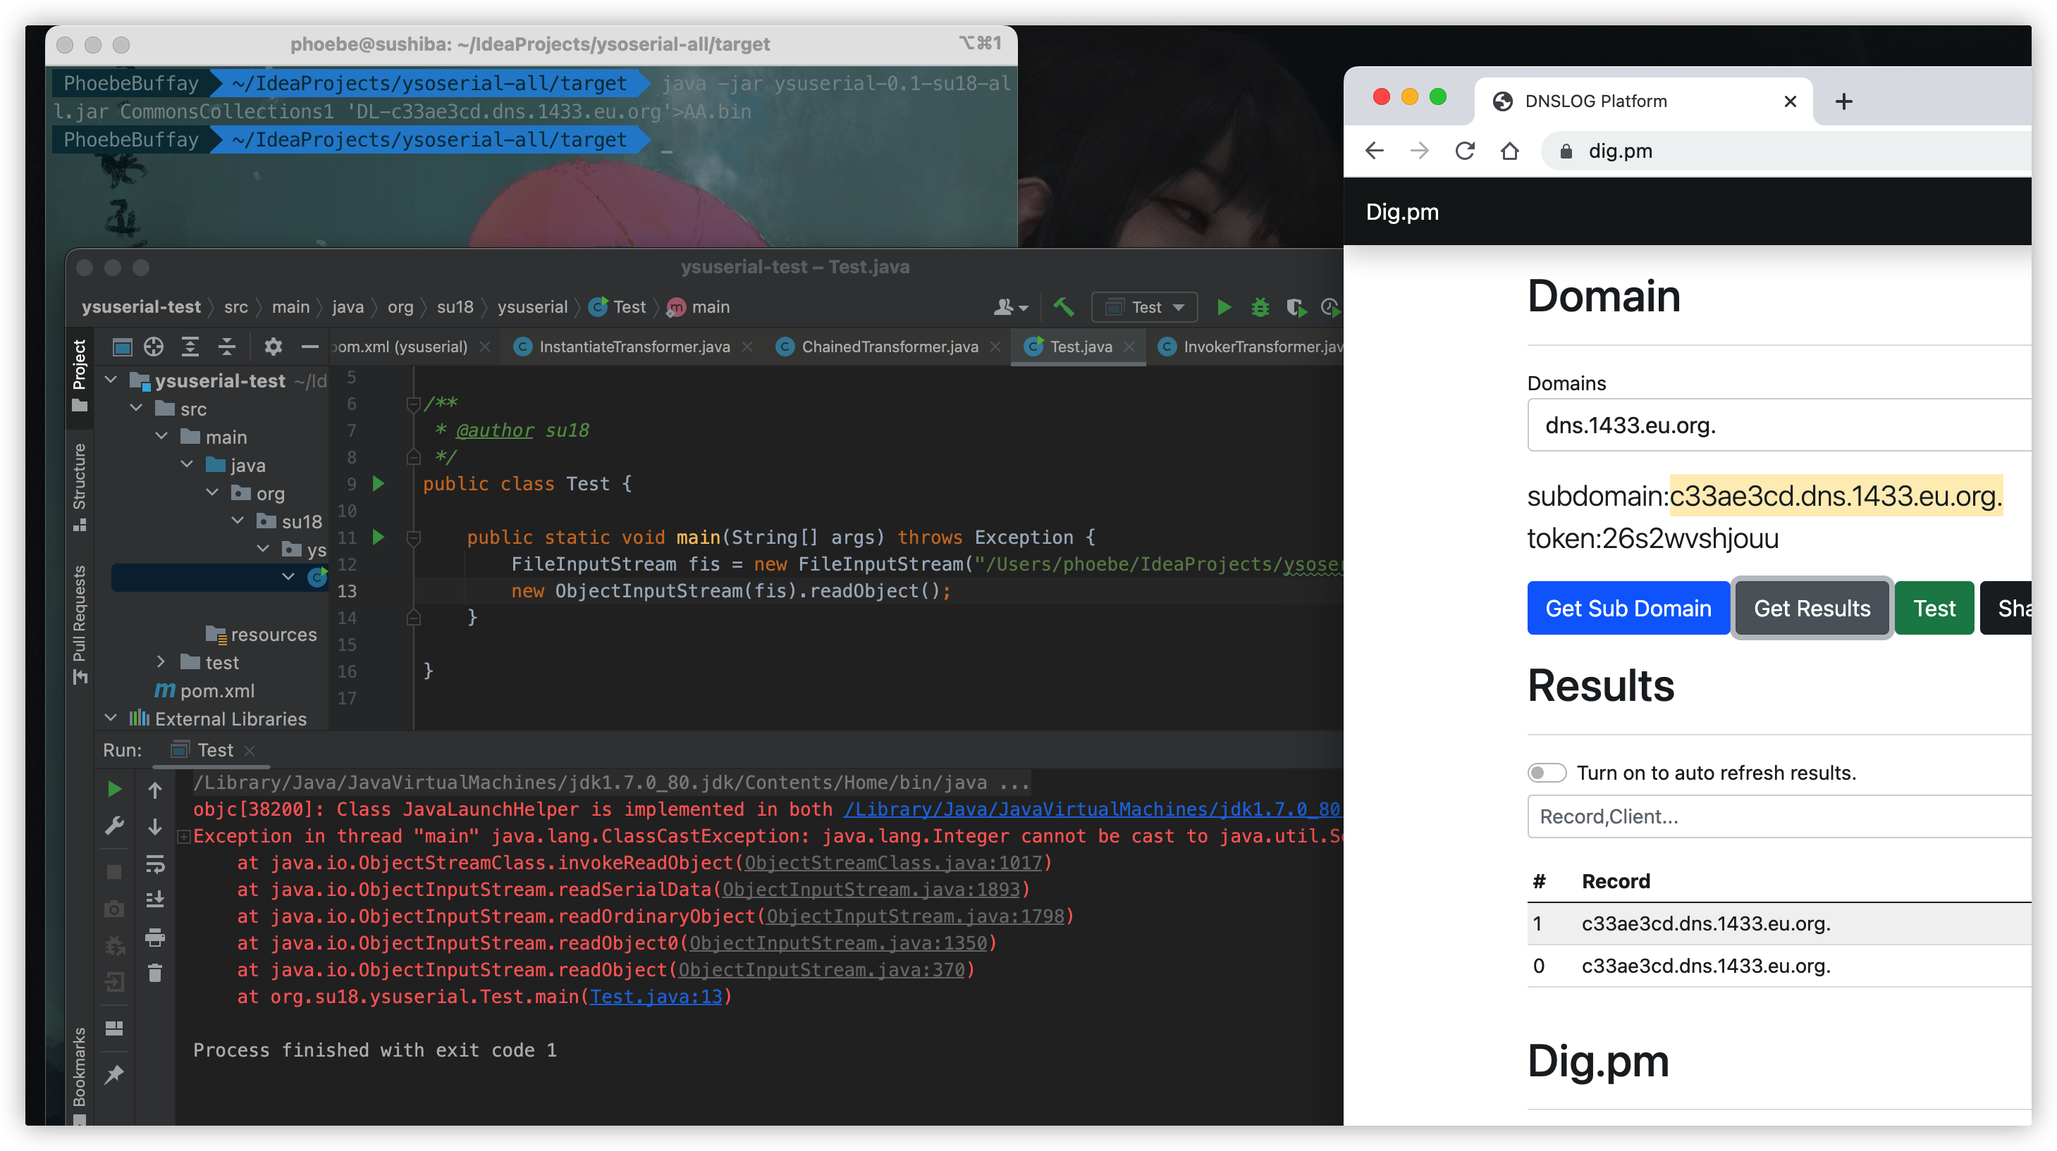Click the Get Sub Domain button
Image resolution: width=2057 pixels, height=1151 pixels.
[1628, 608]
